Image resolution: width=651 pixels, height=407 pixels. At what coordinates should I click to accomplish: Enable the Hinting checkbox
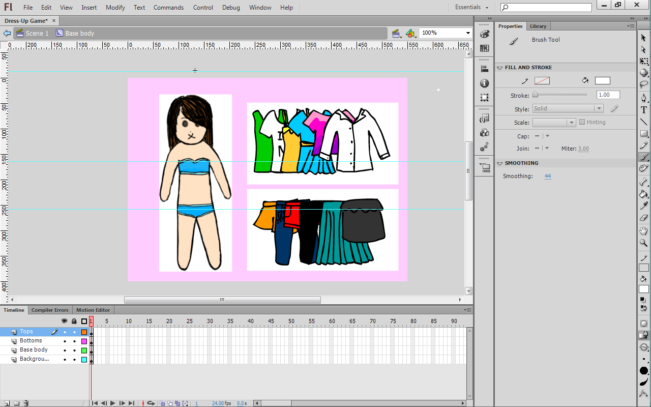(582, 122)
